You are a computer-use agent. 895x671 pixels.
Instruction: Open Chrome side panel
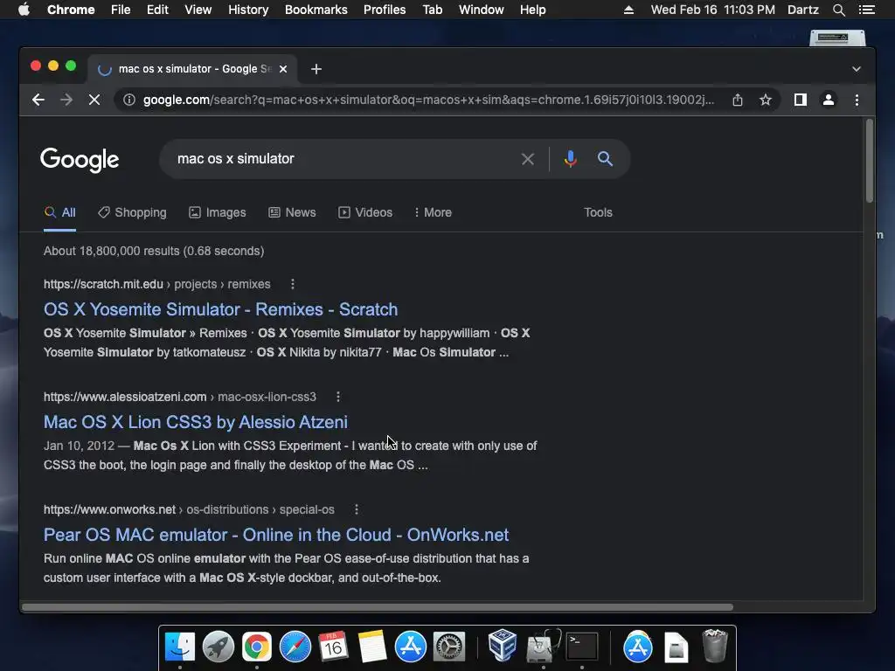[x=801, y=100]
